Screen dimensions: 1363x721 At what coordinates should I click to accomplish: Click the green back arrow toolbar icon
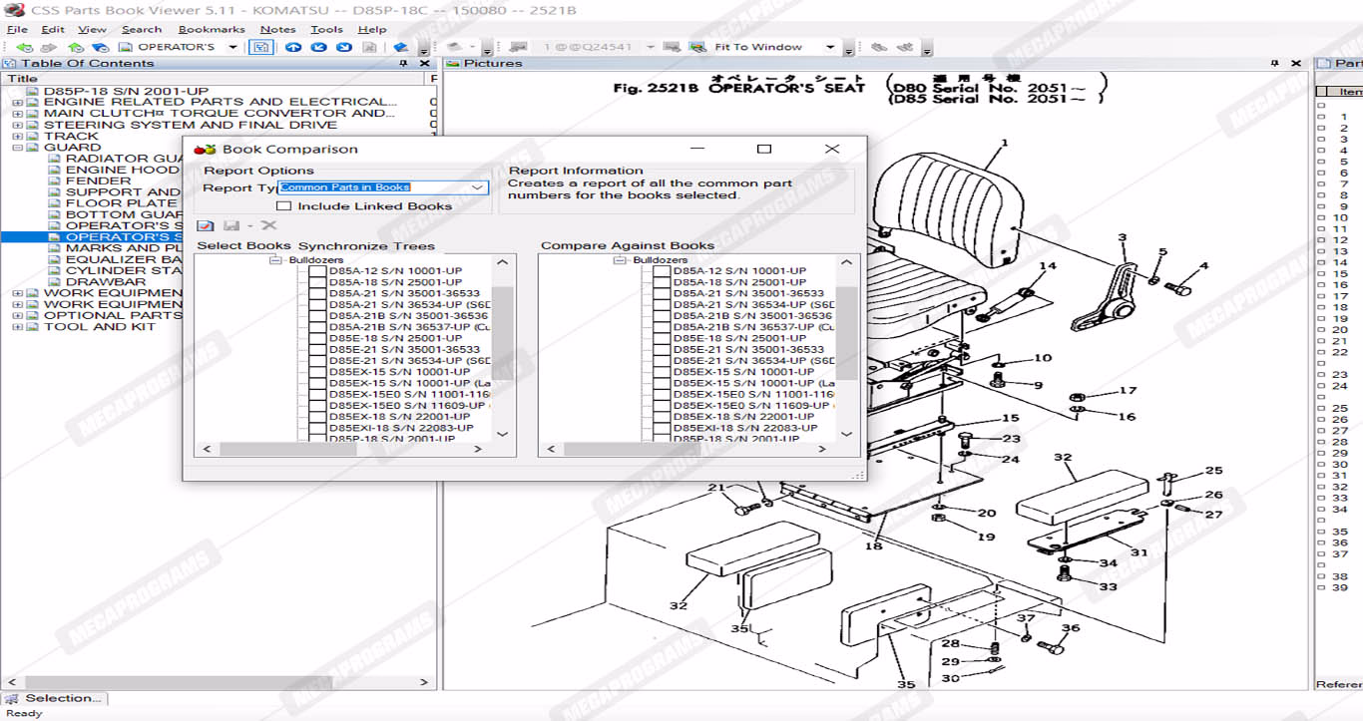(x=24, y=47)
